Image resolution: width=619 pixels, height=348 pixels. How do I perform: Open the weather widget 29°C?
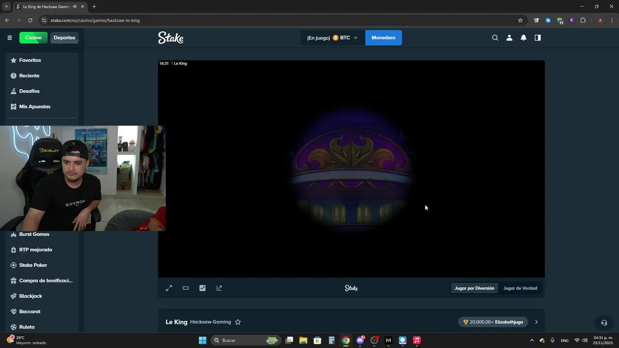pyautogui.click(x=27, y=340)
